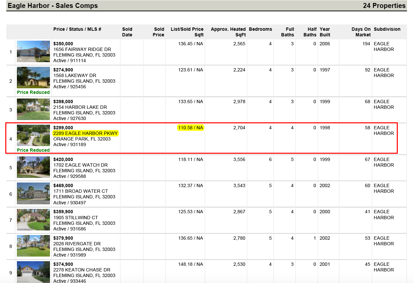This screenshot has height=283, width=413.
Task: Click the 136.45 / NA price per sqft
Action: point(191,44)
